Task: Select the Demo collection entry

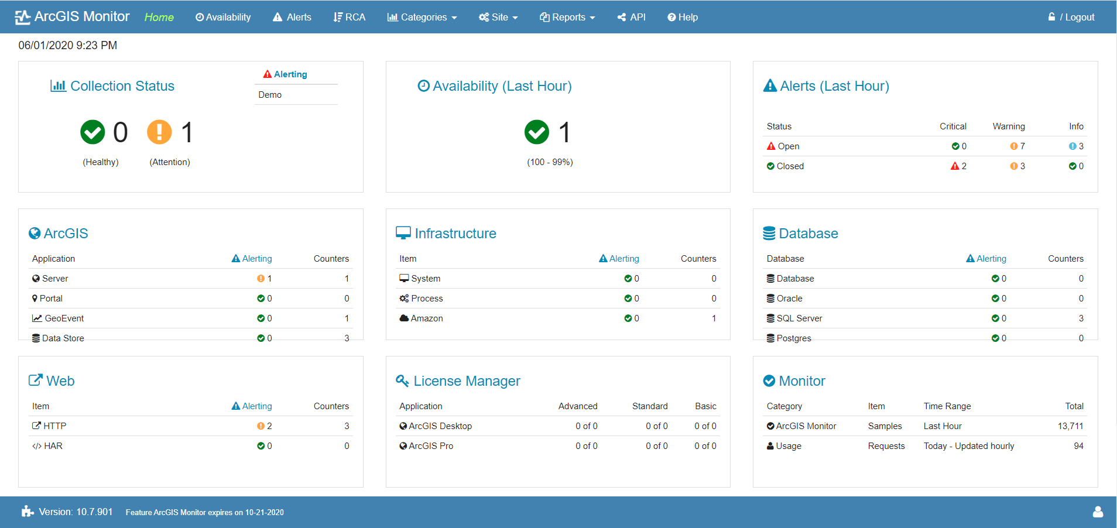Action: click(x=296, y=95)
